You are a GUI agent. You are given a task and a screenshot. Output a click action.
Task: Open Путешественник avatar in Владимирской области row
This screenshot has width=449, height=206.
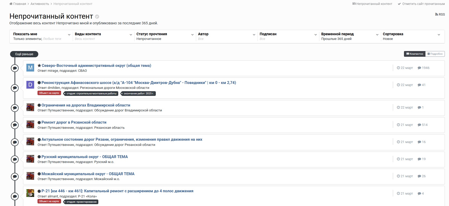pyautogui.click(x=30, y=107)
